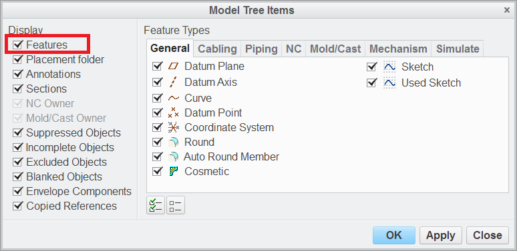Toggle Sections checkbox
The image size is (517, 251).
click(17, 89)
